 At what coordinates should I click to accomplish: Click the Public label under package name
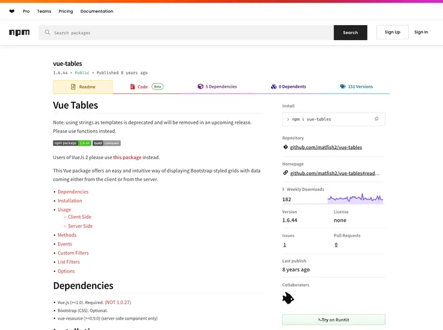click(82, 73)
